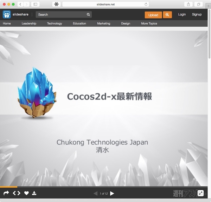Share the presentation with the arrow icon
211x202 pixels.
pyautogui.click(x=6, y=193)
